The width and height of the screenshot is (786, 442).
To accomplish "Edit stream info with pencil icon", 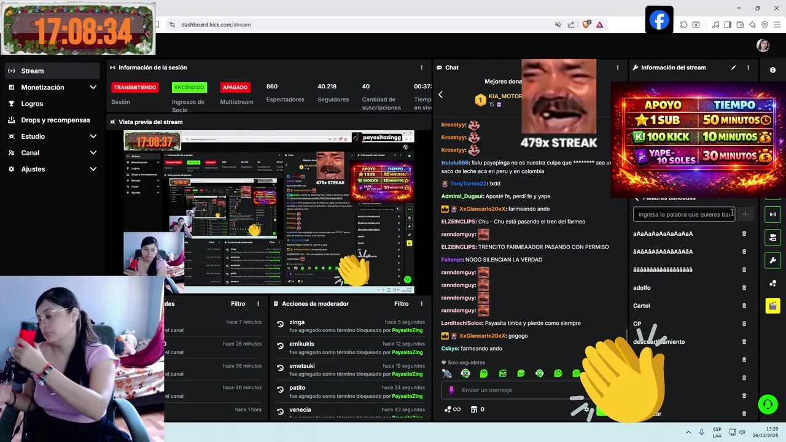I will point(733,68).
